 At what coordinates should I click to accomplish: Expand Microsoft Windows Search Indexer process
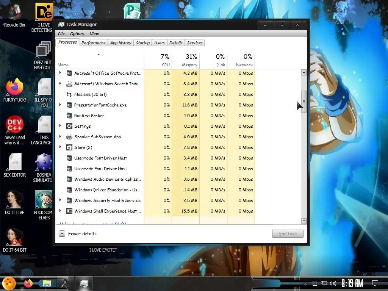click(60, 83)
